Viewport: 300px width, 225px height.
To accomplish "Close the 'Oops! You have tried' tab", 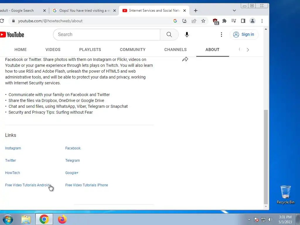I will 115,11.
